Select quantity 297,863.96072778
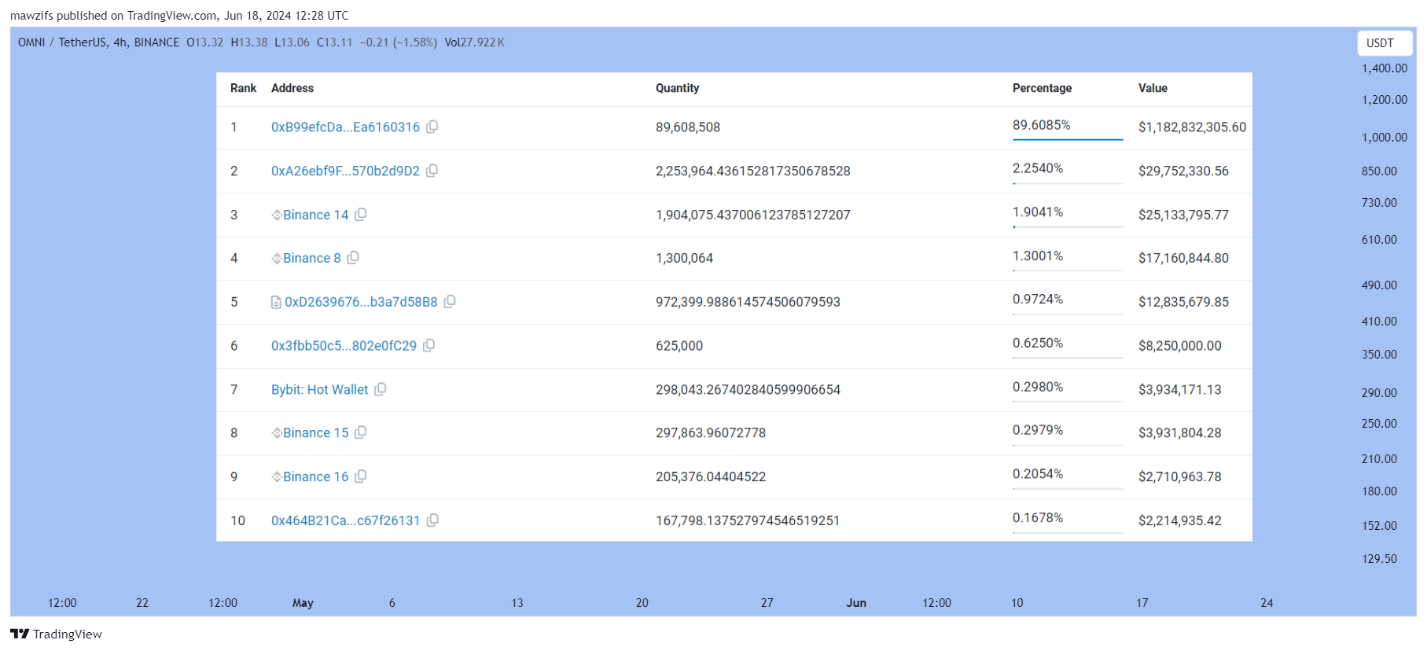This screenshot has width=1427, height=651. [711, 432]
